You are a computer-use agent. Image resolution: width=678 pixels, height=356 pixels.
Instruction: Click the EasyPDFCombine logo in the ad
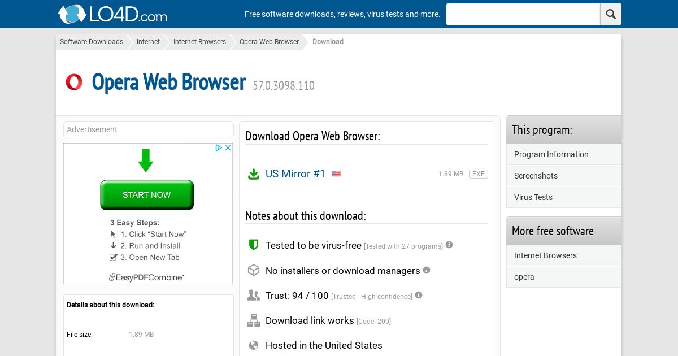[x=146, y=277]
